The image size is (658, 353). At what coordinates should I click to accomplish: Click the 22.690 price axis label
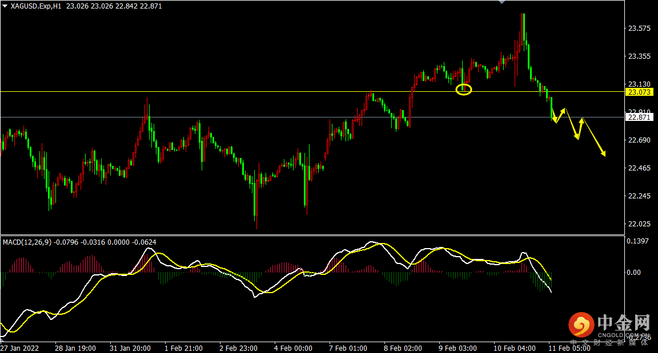[x=639, y=140]
